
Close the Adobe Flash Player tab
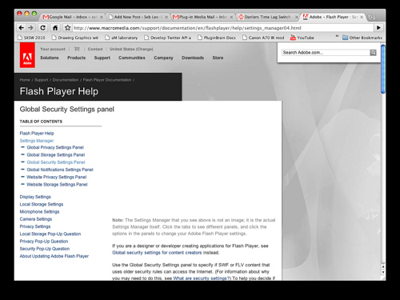pos(362,17)
